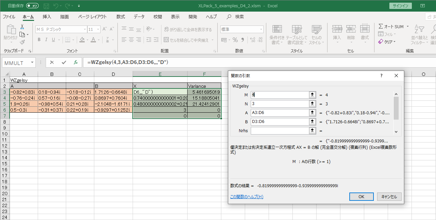Click the dialog help question mark

point(381,76)
